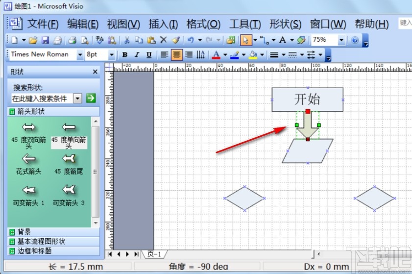Activate the Format Painter brush

tap(176, 40)
